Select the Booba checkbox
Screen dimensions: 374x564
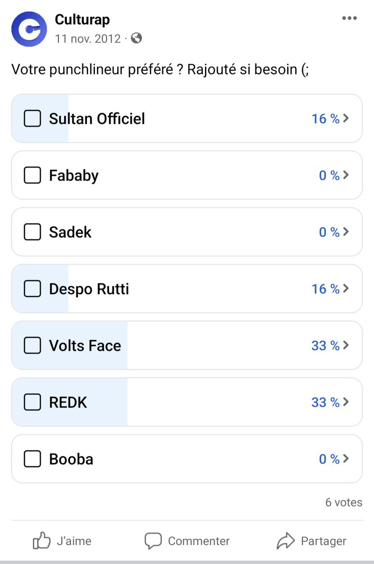pyautogui.click(x=32, y=459)
